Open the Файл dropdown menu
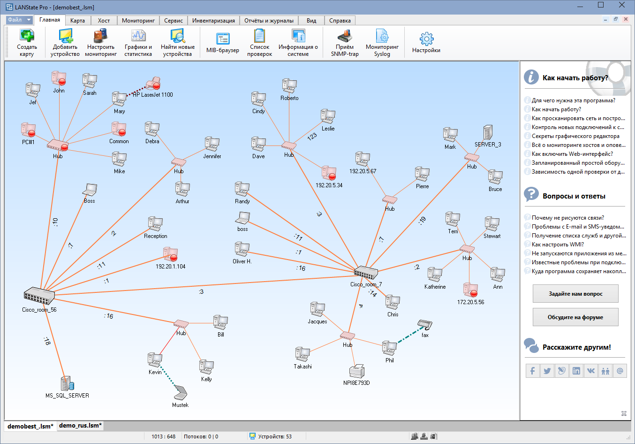635x444 pixels. (19, 20)
